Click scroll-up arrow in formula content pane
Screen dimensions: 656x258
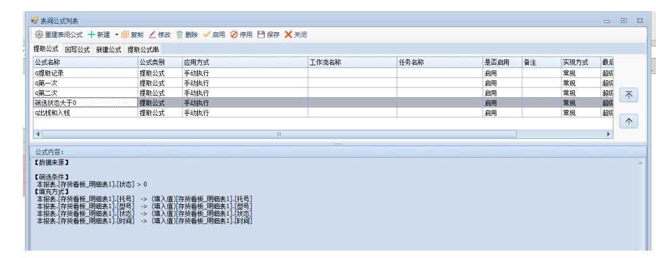640,162
